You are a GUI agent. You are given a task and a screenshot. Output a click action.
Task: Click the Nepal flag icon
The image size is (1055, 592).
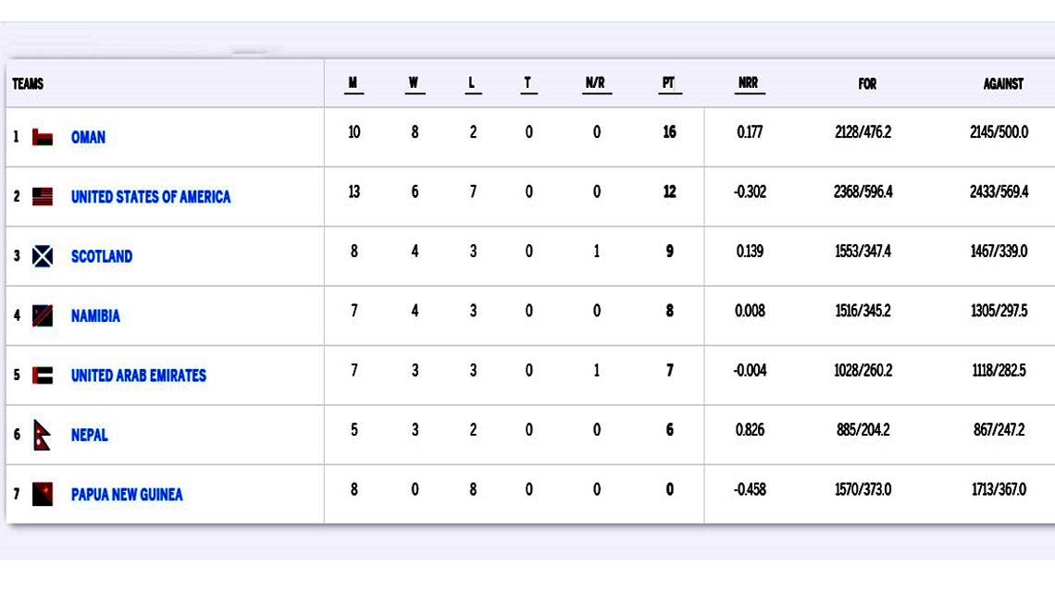[x=43, y=435]
